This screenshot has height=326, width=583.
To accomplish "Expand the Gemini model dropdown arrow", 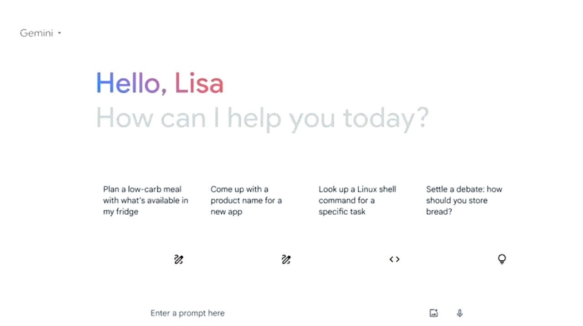I will [60, 33].
